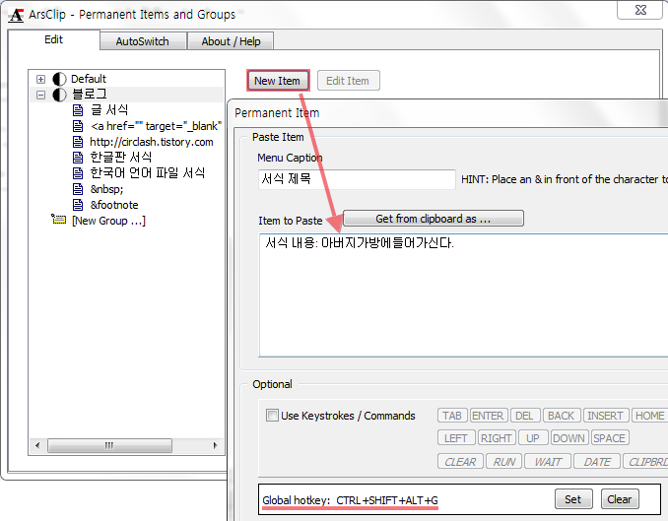668x521 pixels.
Task: Enable Use Keystrokes / Commands checkbox
Action: [x=271, y=415]
